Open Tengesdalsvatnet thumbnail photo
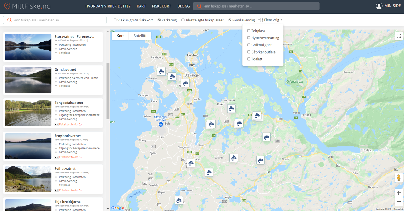The image size is (404, 211). click(x=28, y=113)
